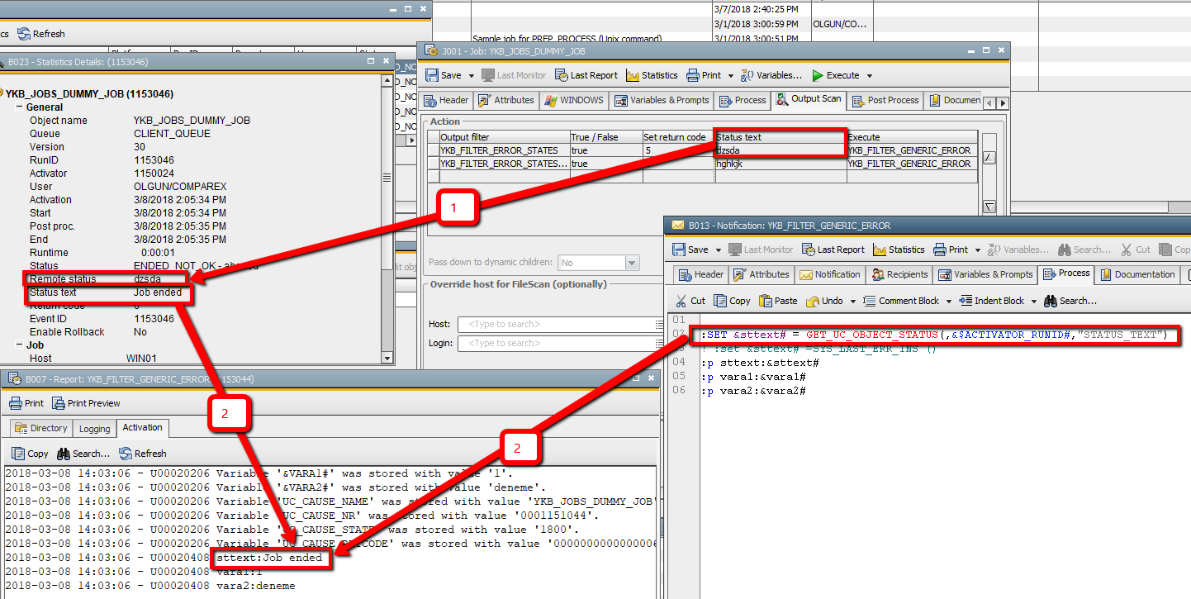Open Print Preview of the report

(x=88, y=402)
